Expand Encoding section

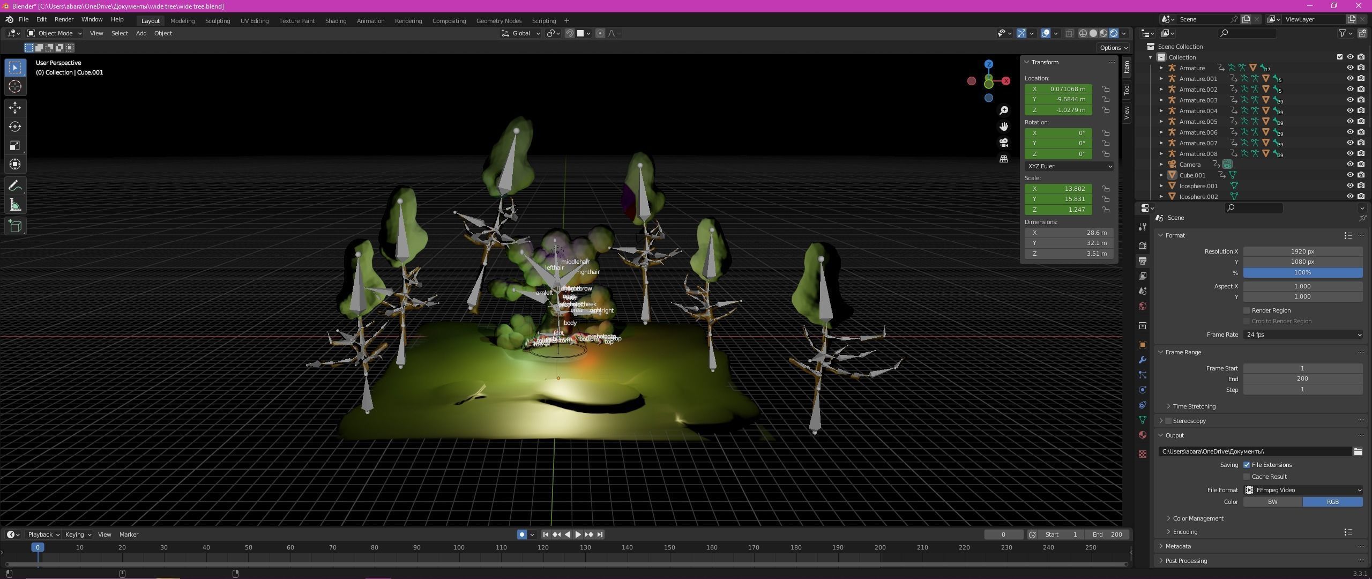pyautogui.click(x=1184, y=532)
